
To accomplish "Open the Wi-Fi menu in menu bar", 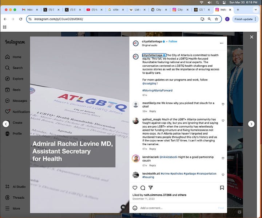I will click(202, 2).
